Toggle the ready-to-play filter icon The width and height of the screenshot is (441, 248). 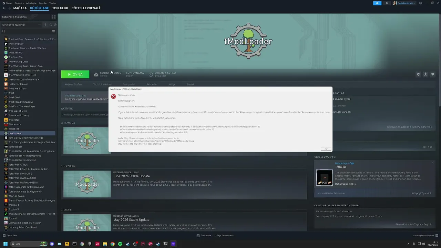point(55,25)
